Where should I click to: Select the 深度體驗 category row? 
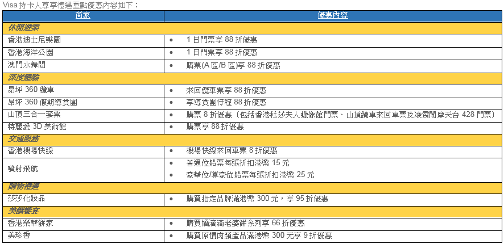coord(253,78)
